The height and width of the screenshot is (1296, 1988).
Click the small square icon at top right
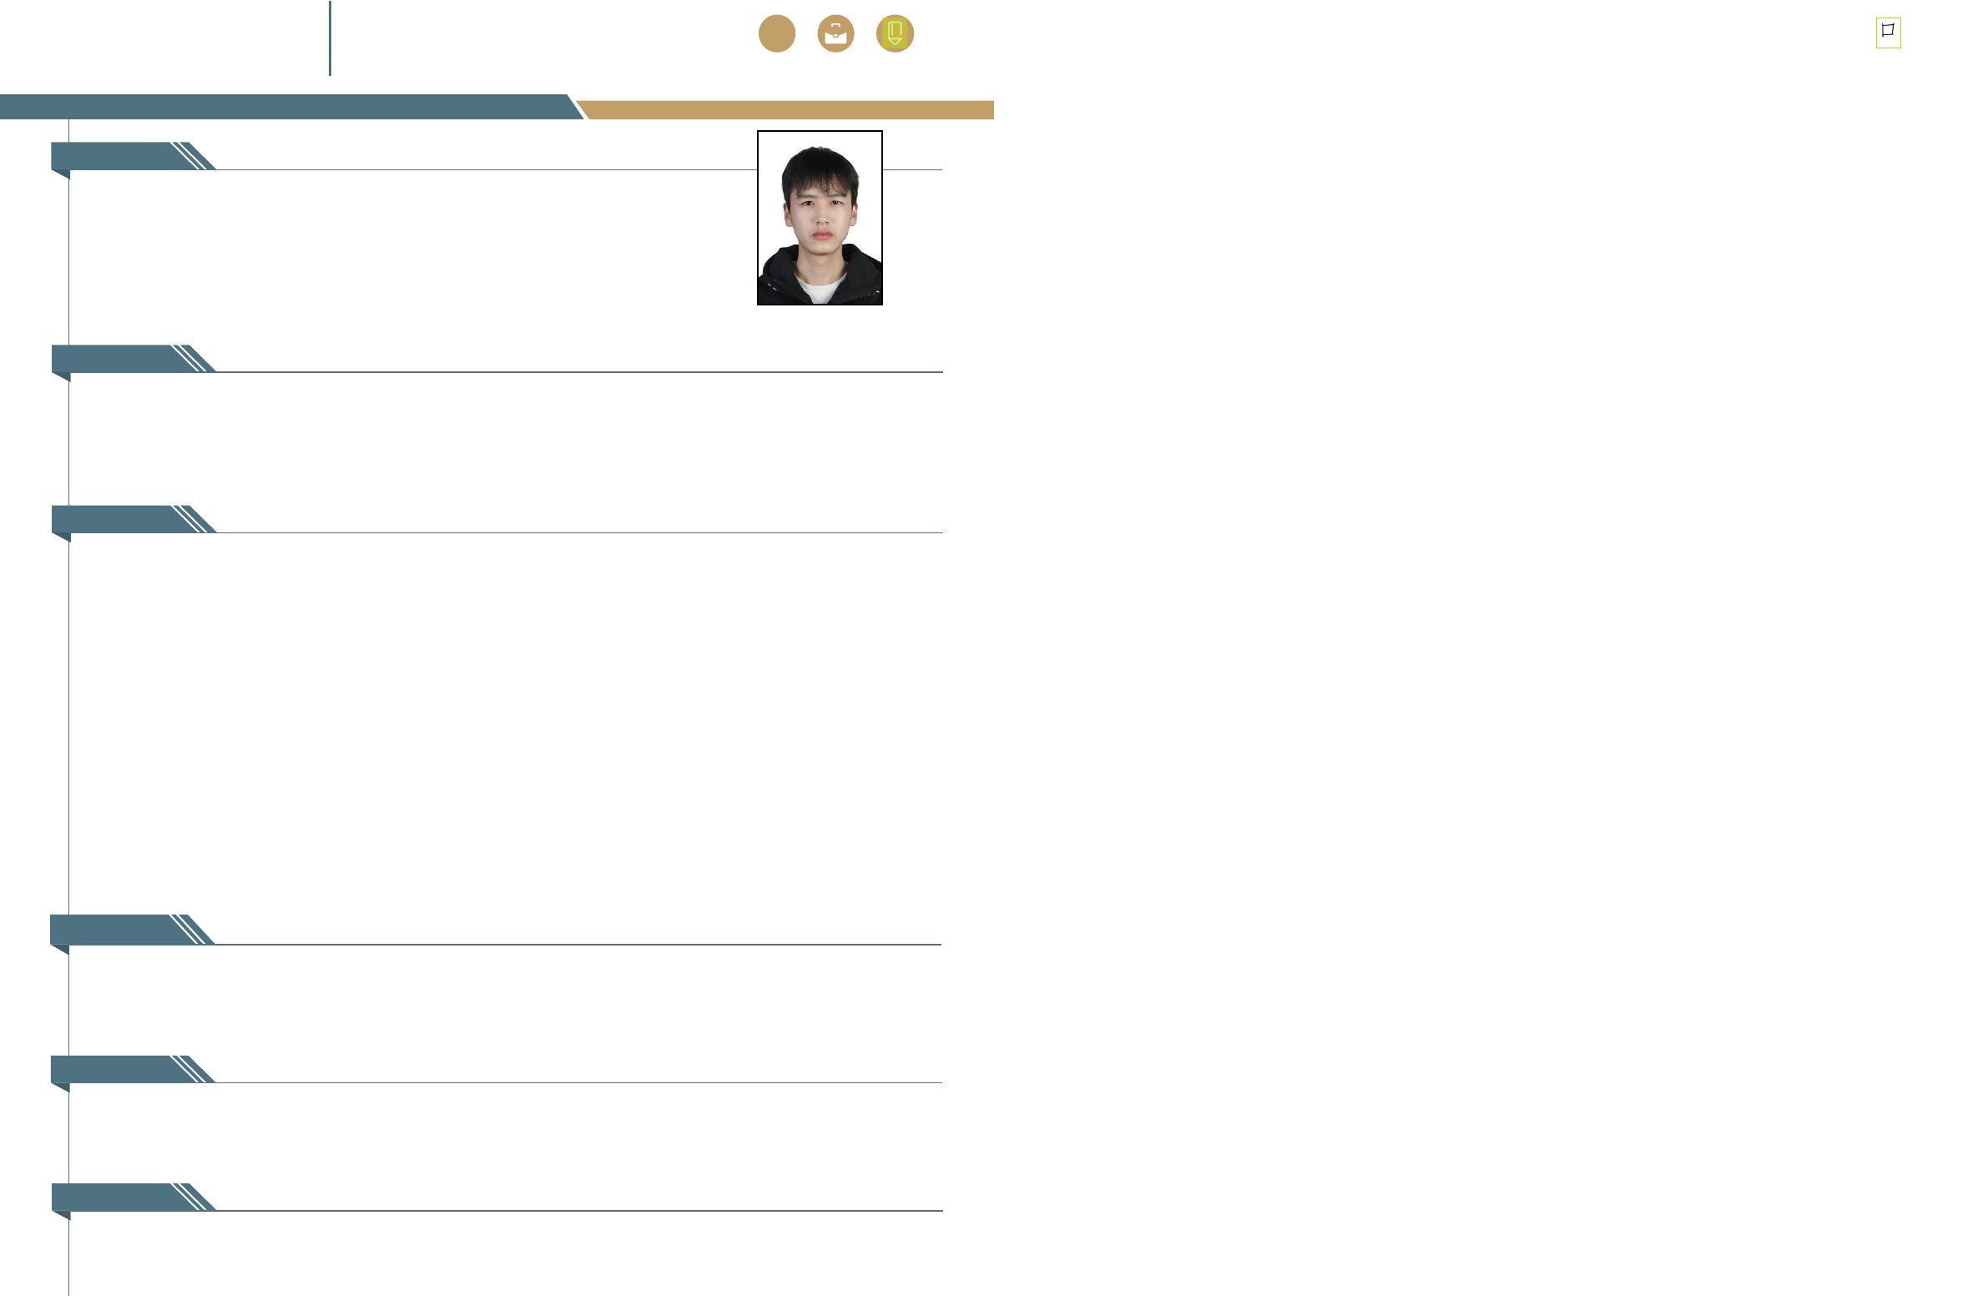(x=1888, y=33)
